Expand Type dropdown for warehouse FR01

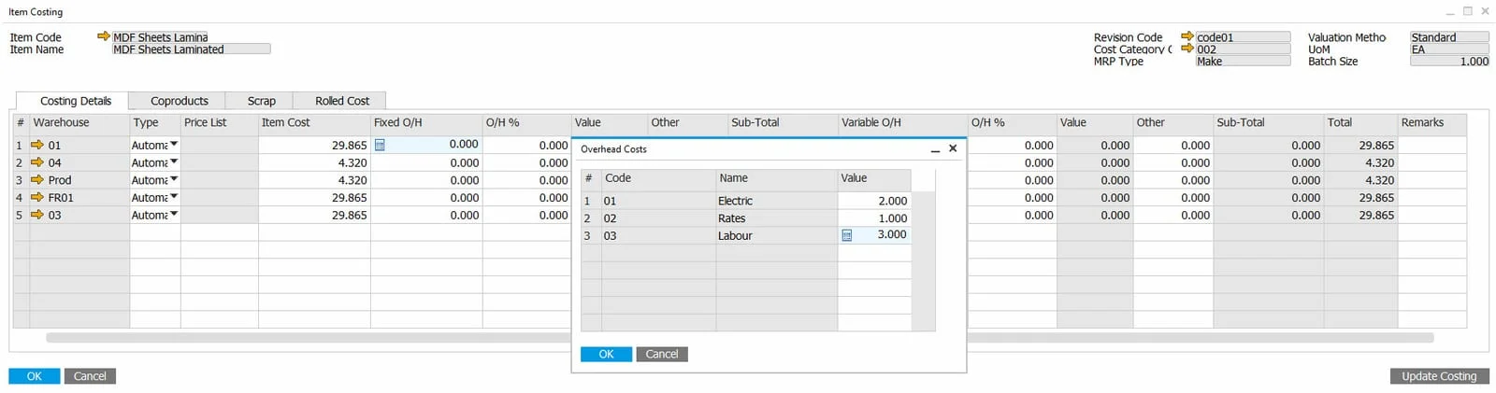click(x=174, y=197)
